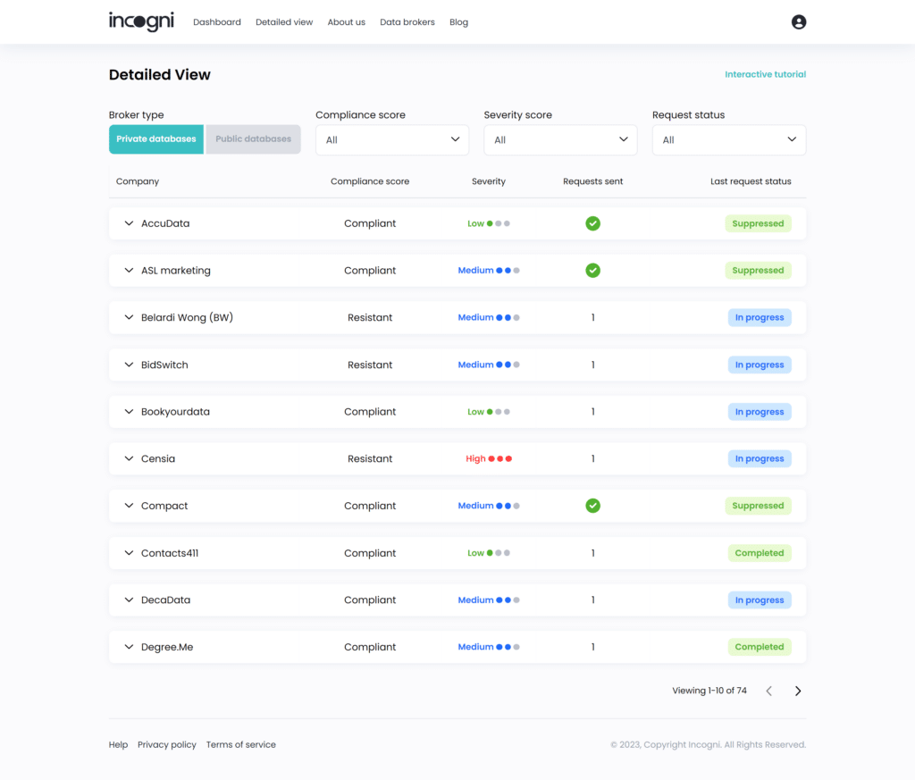This screenshot has height=780, width=915.
Task: Click the Requests sent column header
Action: 593,181
